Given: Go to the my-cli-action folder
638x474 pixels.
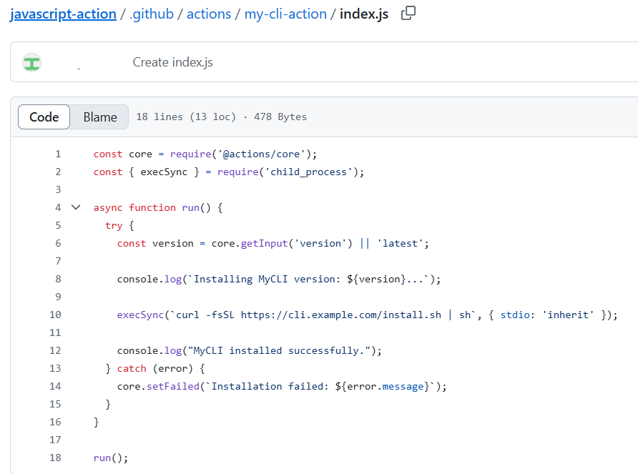Looking at the screenshot, I should [x=285, y=14].
